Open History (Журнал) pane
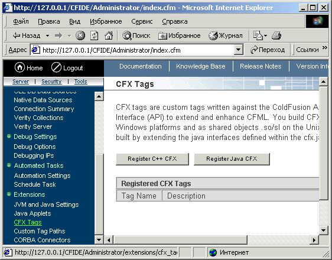 [x=226, y=35]
